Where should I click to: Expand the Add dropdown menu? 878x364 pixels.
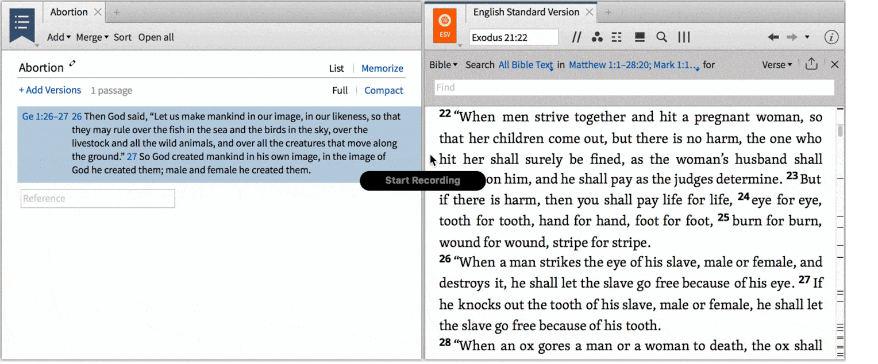[59, 37]
